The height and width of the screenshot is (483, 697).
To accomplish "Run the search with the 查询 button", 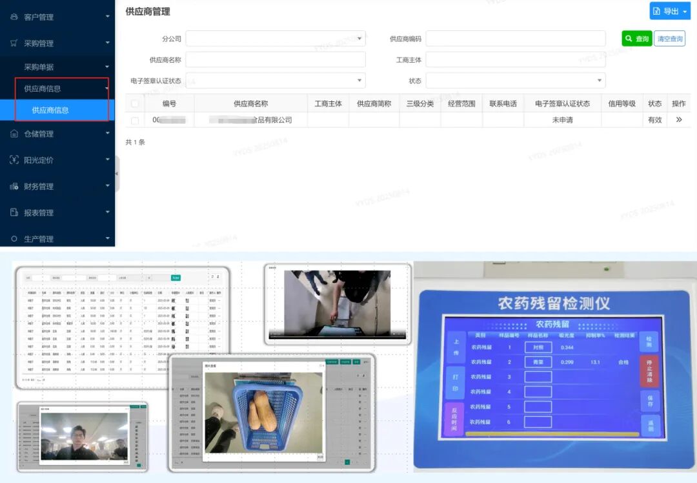I will point(636,39).
